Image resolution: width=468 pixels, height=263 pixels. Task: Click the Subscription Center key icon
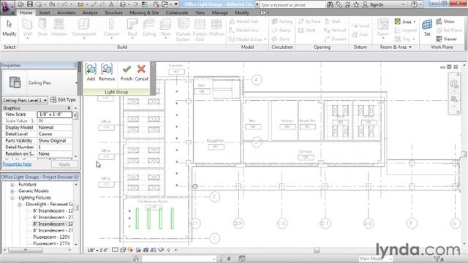click(x=339, y=4)
